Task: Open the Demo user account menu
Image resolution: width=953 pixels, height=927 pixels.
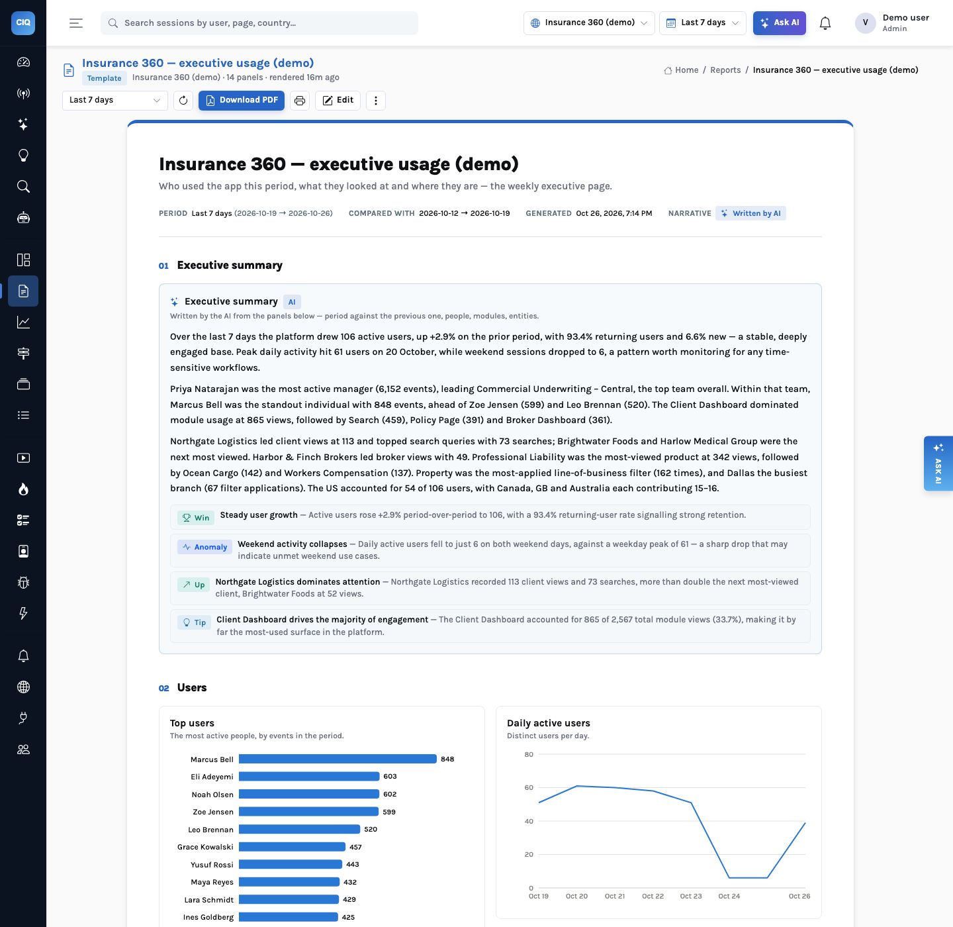Action: pos(892,23)
